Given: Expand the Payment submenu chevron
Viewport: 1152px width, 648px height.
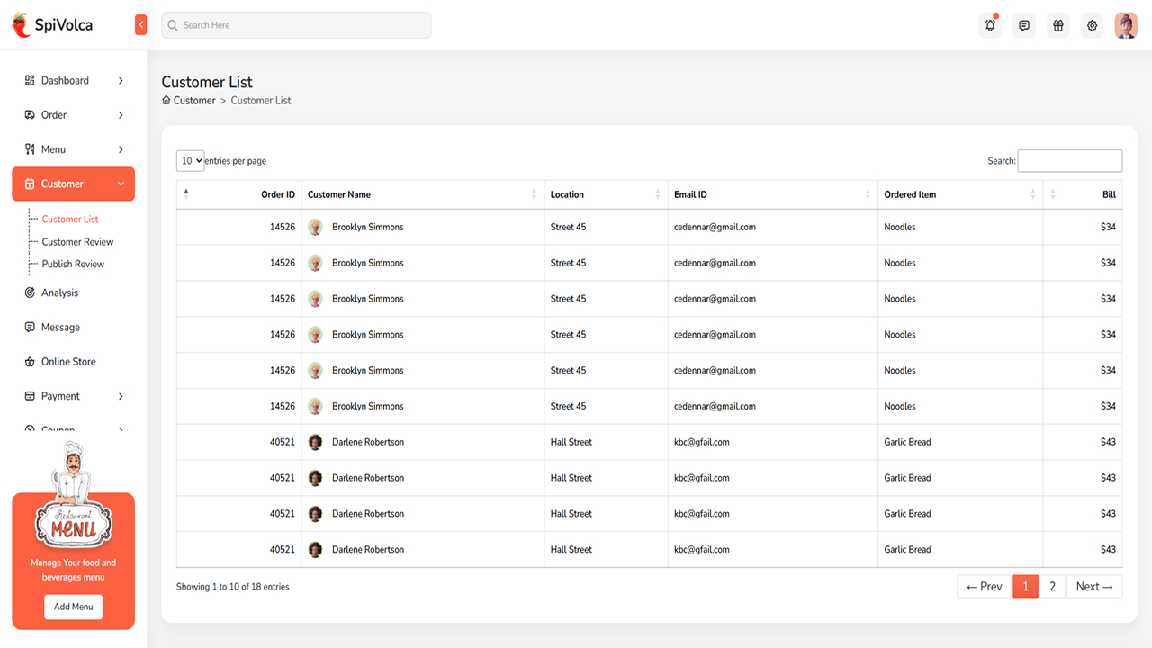Looking at the screenshot, I should pos(121,396).
